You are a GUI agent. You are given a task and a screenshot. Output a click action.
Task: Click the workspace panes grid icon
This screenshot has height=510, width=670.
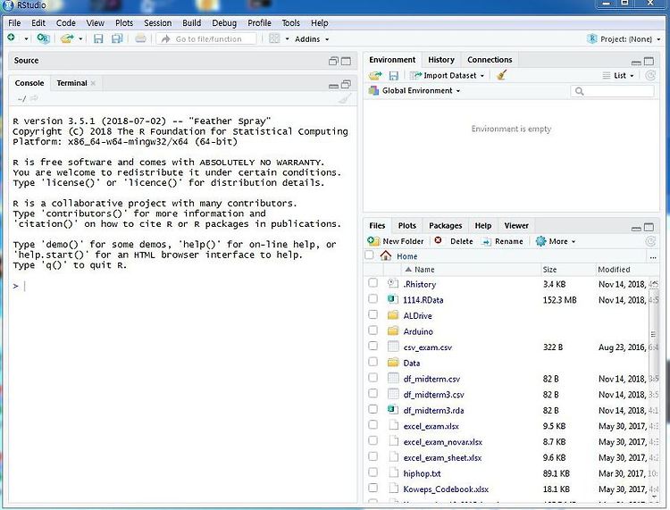click(x=274, y=39)
